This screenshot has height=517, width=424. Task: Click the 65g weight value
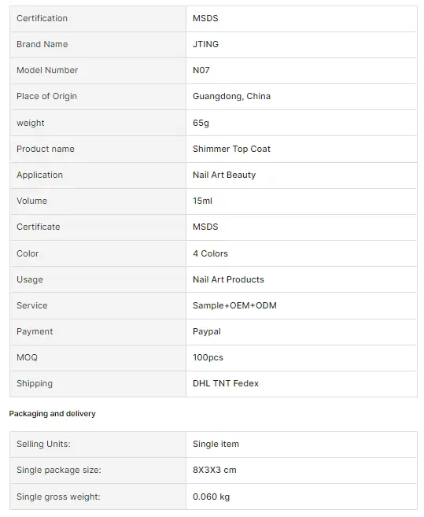(201, 123)
